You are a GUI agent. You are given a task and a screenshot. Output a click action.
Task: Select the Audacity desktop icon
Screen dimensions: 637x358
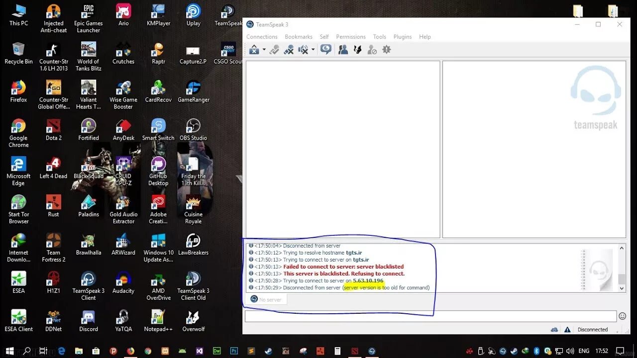point(123,282)
